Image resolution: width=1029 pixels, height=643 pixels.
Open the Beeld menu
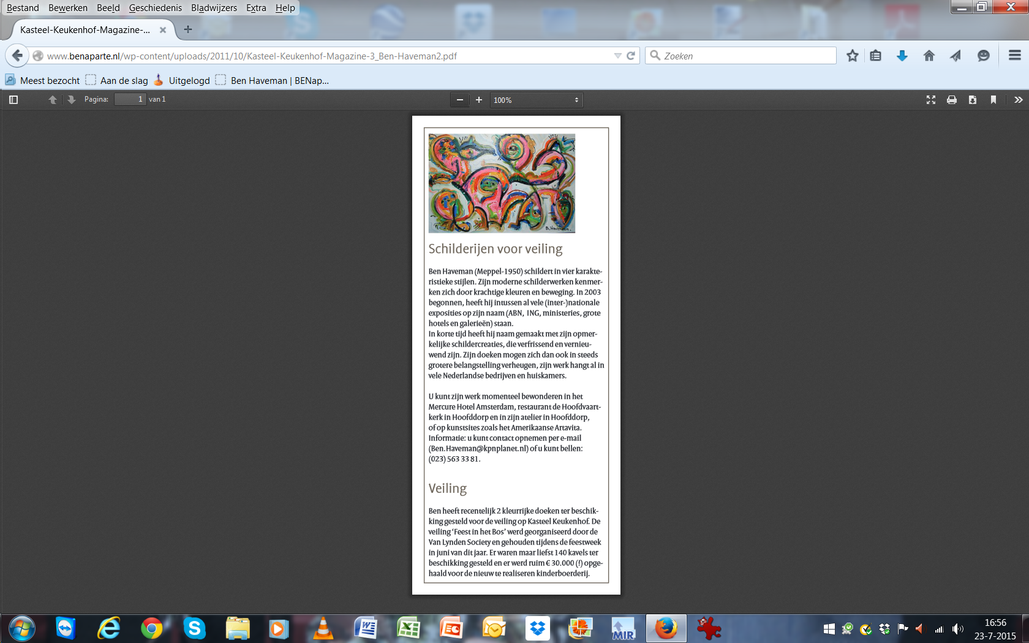click(108, 8)
